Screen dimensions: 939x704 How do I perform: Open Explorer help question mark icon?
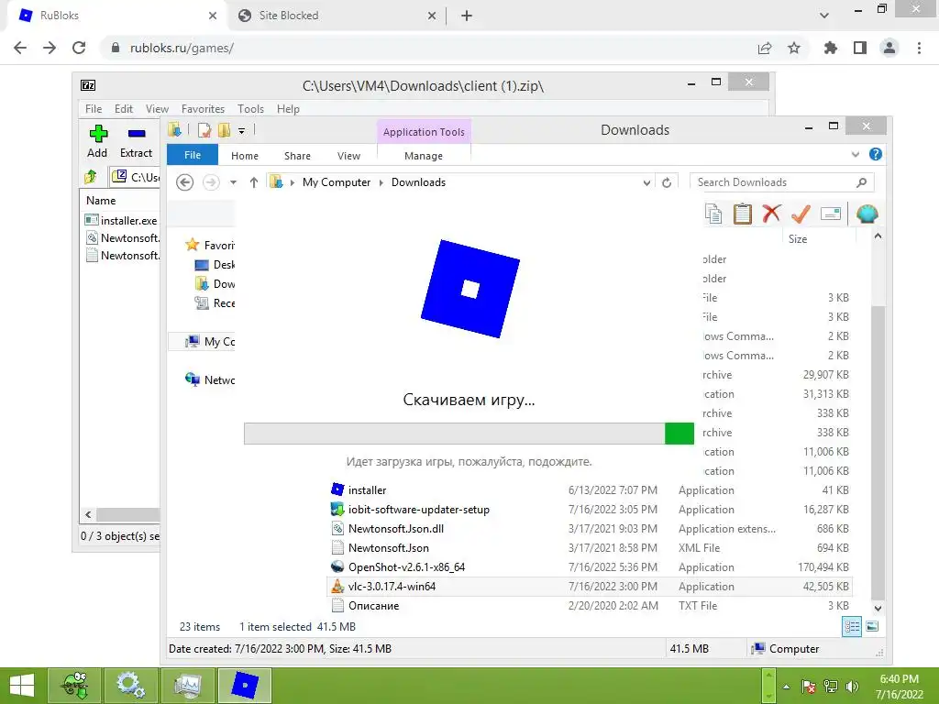pos(875,154)
